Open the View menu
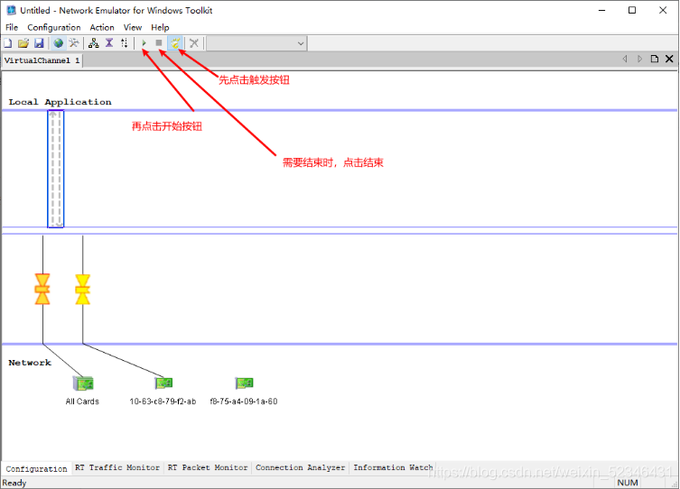Image resolution: width=680 pixels, height=489 pixels. coord(132,27)
